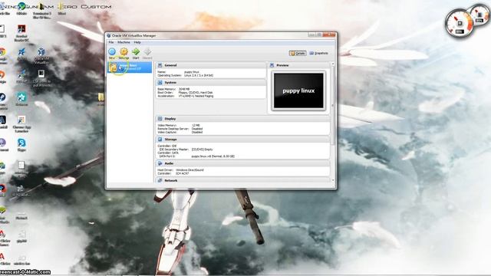Click the green Start arrow toolbar icon
The height and width of the screenshot is (276, 491).
pos(136,53)
